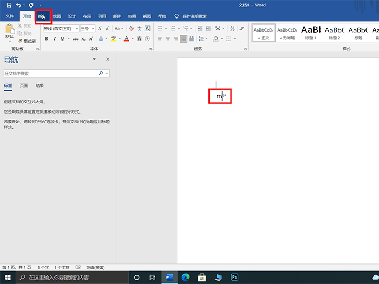Show the 结果 results navigation view
379x284 pixels.
pyautogui.click(x=40, y=85)
